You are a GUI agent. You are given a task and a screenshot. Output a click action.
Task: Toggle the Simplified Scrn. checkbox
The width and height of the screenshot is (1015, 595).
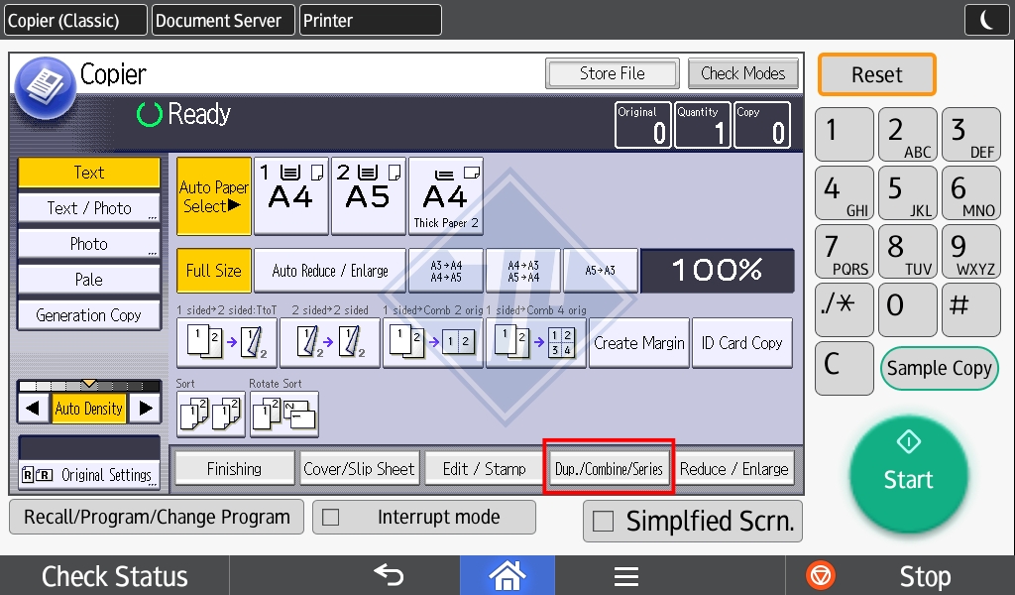point(602,523)
